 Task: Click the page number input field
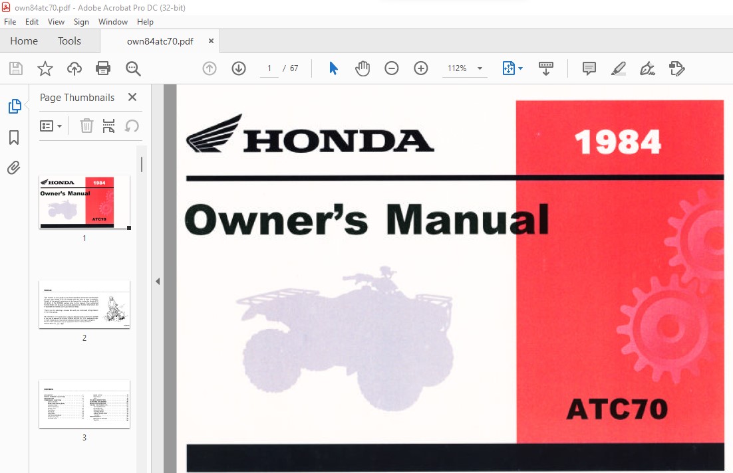(x=269, y=68)
